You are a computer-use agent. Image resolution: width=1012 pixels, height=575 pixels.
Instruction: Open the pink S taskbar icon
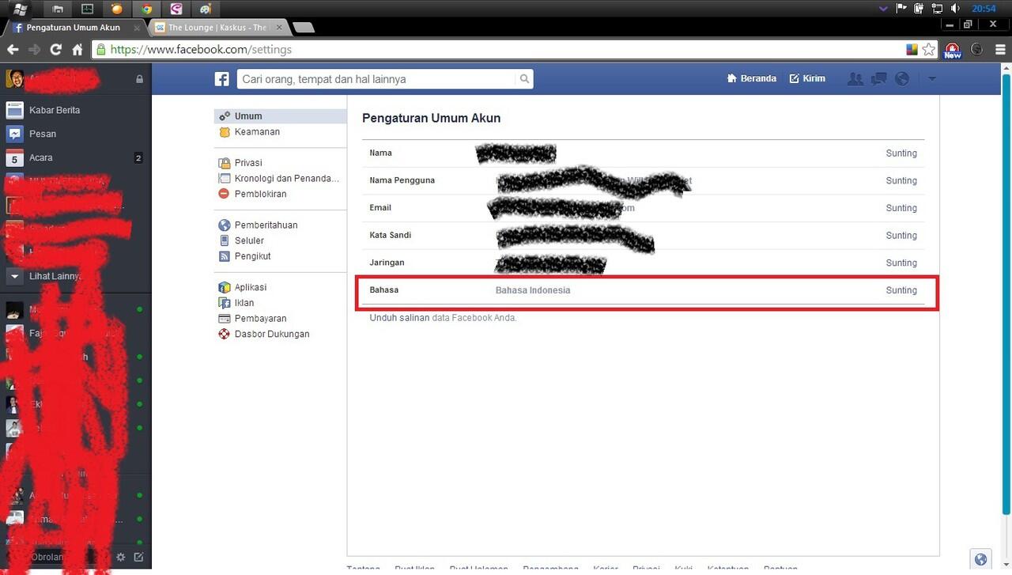pos(176,9)
